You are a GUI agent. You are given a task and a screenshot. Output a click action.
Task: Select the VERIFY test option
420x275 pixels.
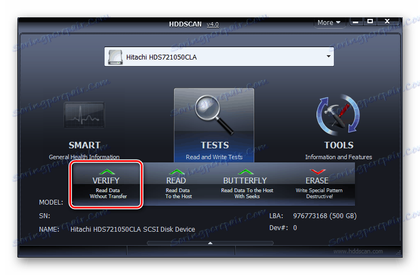tap(106, 184)
